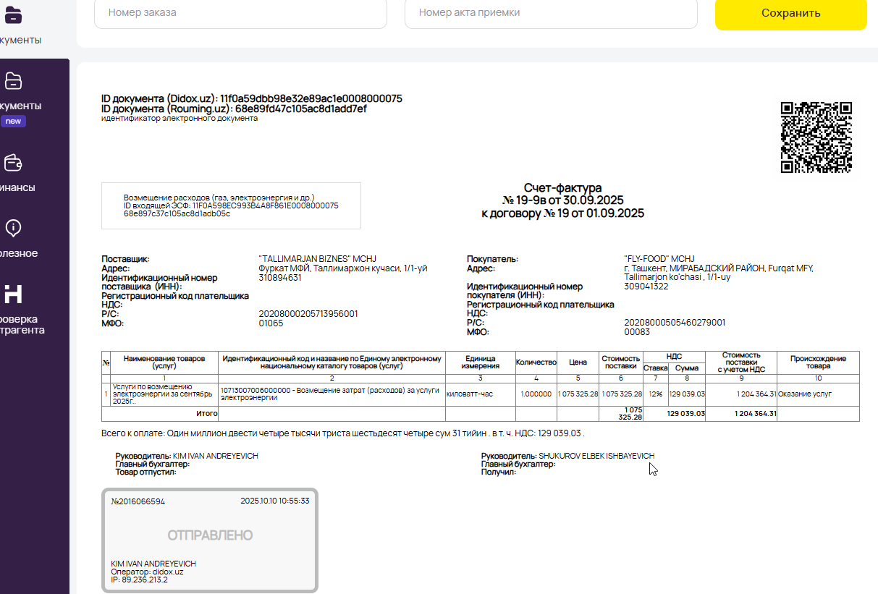Click 'Оператор: didox.uz' in stamp
The height and width of the screenshot is (594, 878).
click(x=147, y=572)
